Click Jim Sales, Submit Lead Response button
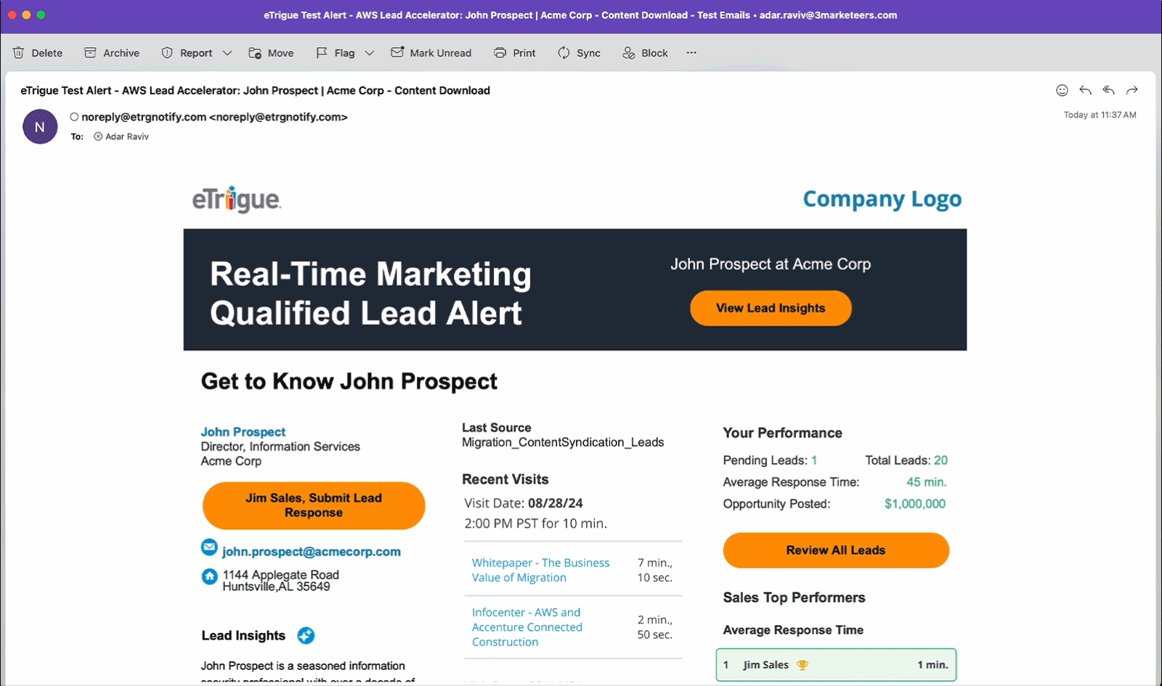 coord(314,505)
